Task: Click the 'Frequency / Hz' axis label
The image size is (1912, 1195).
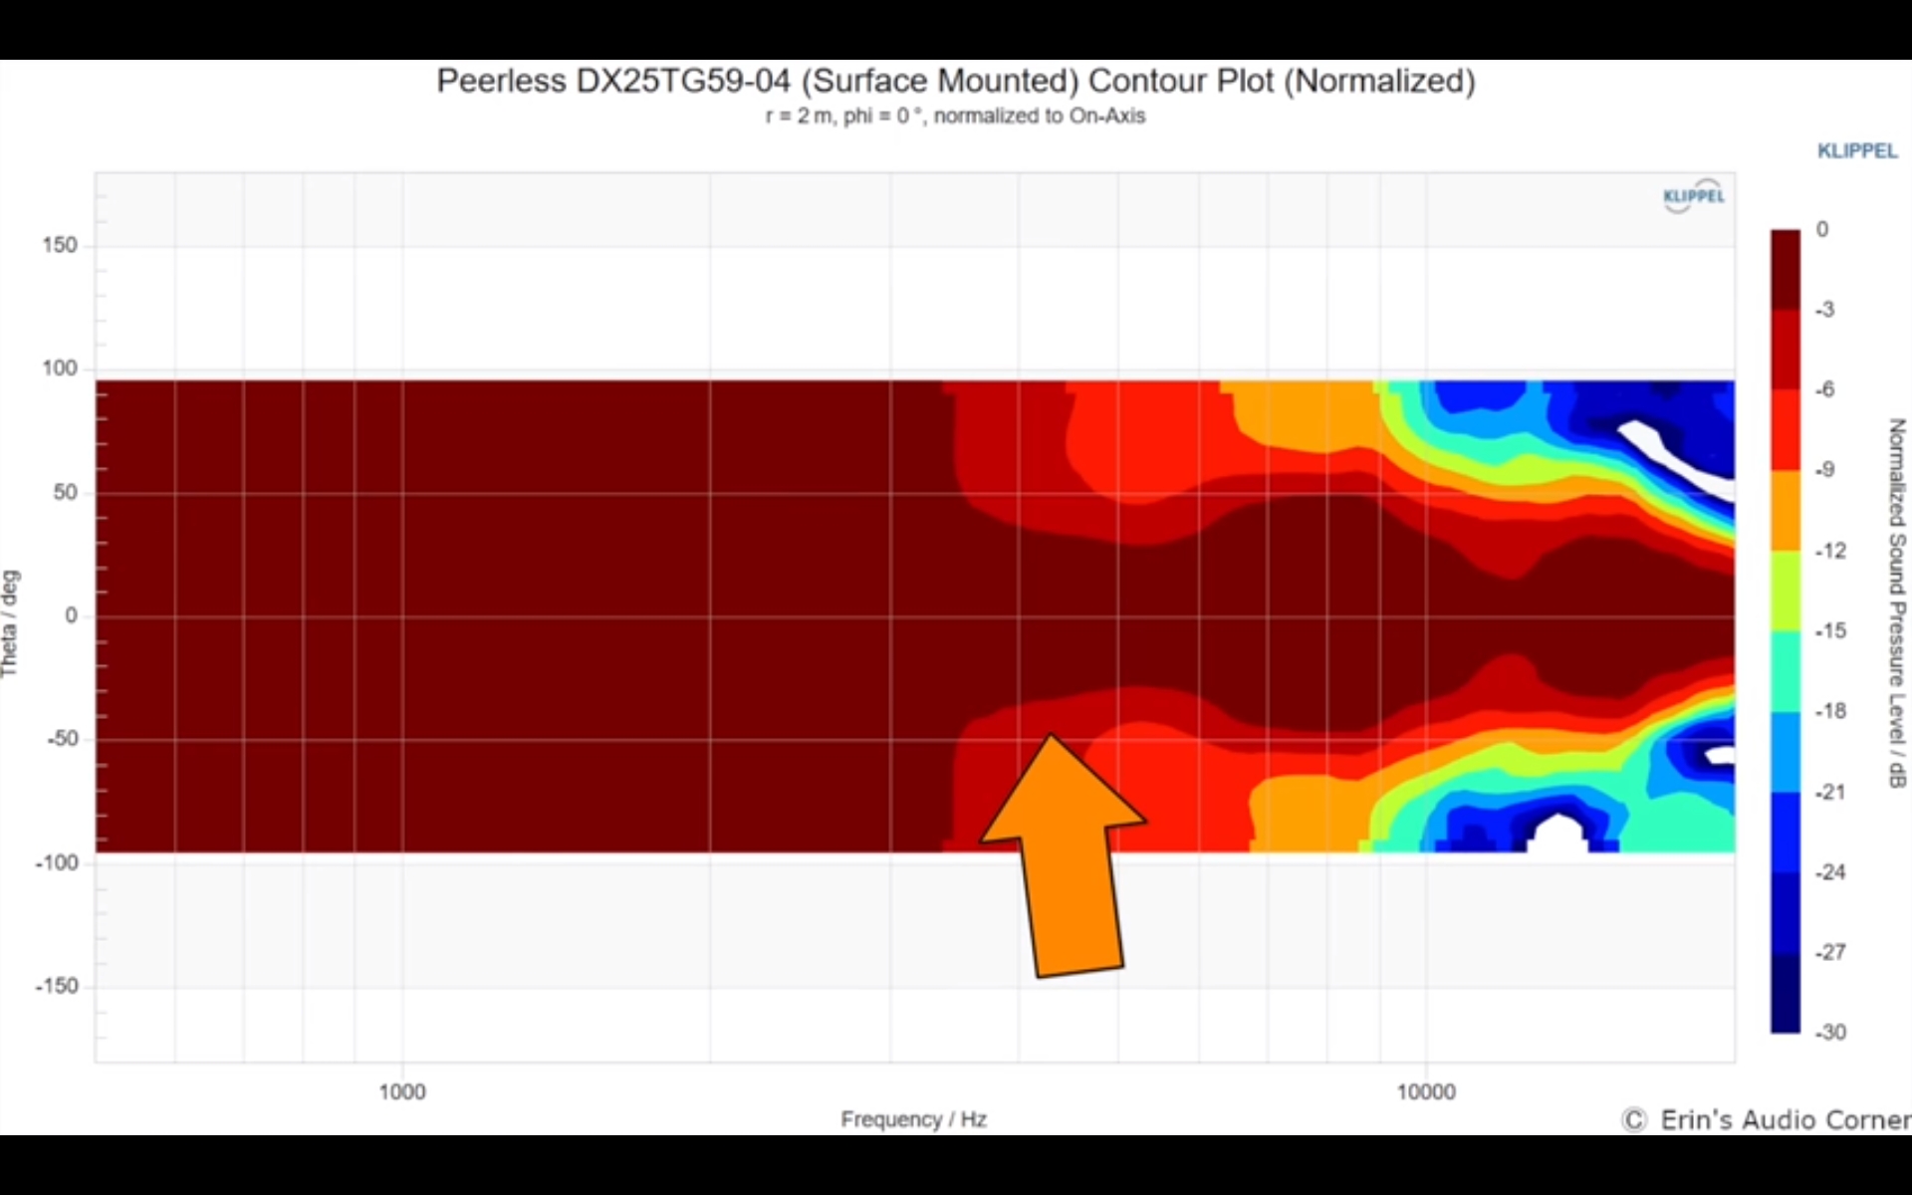Action: (913, 1119)
